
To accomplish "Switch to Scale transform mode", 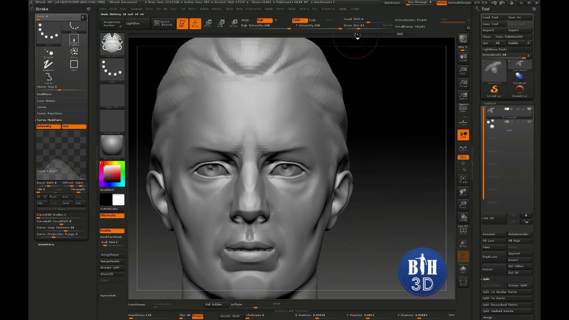I will coord(220,24).
